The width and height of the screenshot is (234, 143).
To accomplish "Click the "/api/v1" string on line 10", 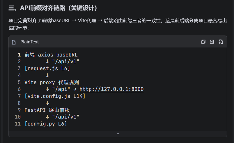I will [66, 117].
